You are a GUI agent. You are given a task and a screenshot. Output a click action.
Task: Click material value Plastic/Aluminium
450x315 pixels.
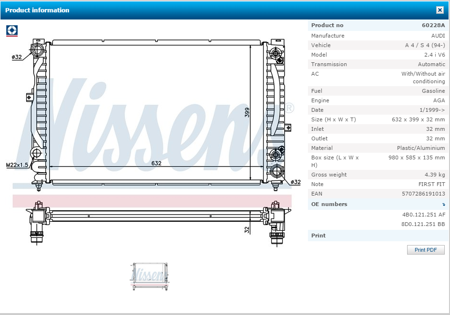[421, 148]
